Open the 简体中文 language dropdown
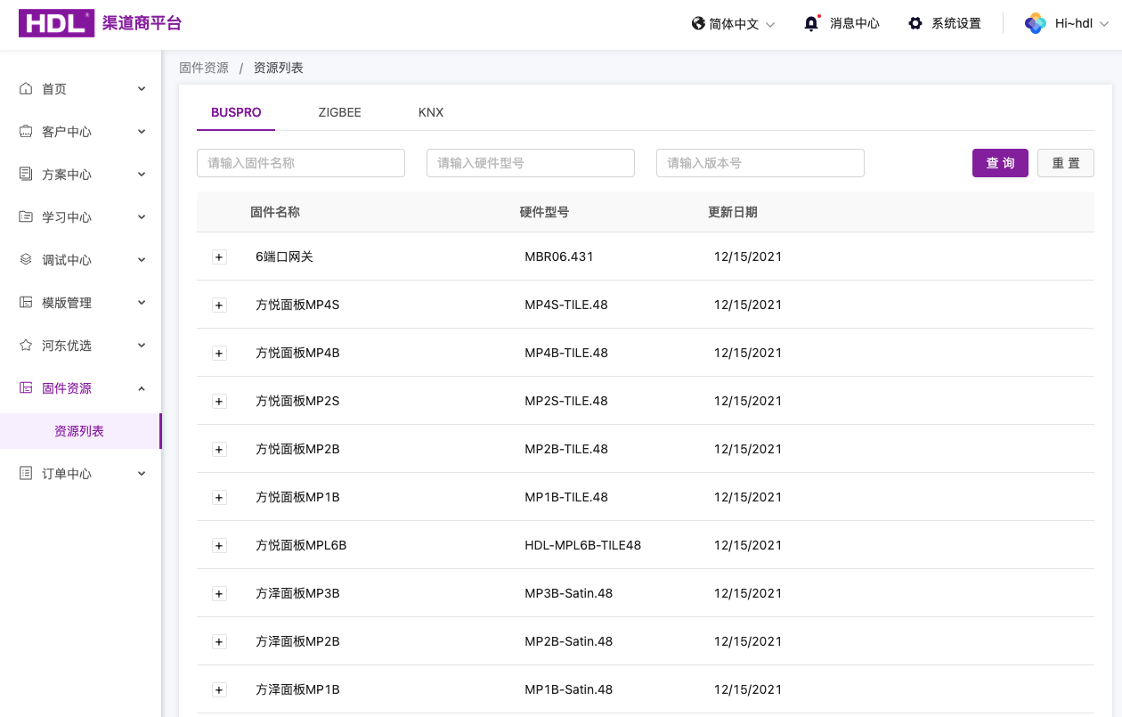This screenshot has height=717, width=1122. [734, 24]
